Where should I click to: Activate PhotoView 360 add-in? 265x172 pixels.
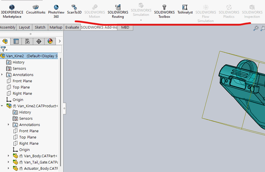click(x=56, y=12)
